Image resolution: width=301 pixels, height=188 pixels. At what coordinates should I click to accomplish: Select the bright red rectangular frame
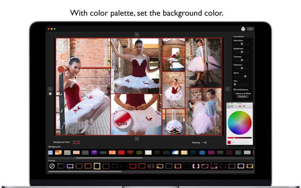133,166
